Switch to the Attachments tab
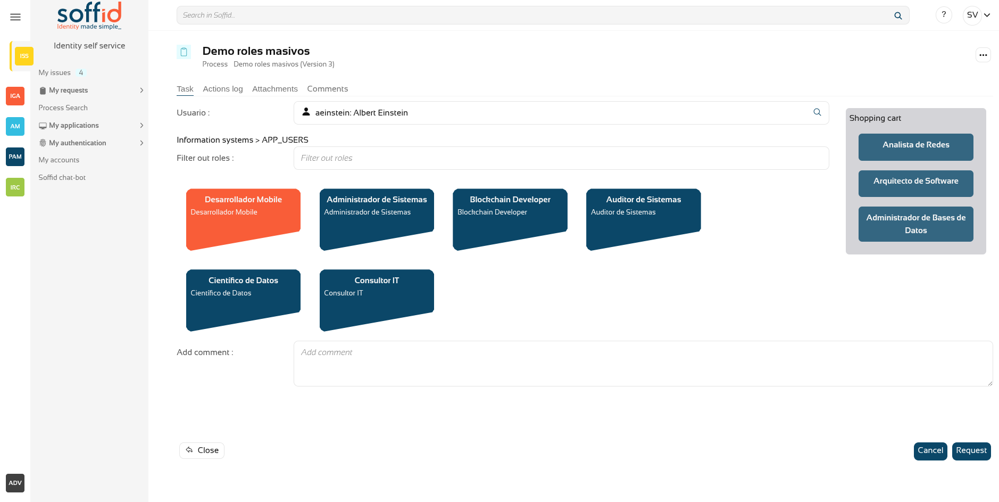The height and width of the screenshot is (502, 999). click(x=274, y=89)
